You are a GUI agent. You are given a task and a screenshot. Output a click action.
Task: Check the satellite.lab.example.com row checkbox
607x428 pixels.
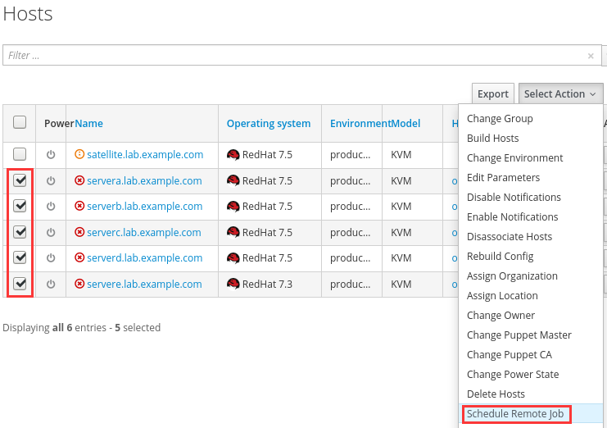tap(20, 154)
